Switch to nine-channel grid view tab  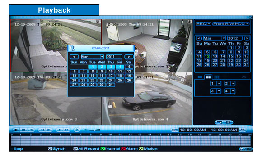pos(217,77)
